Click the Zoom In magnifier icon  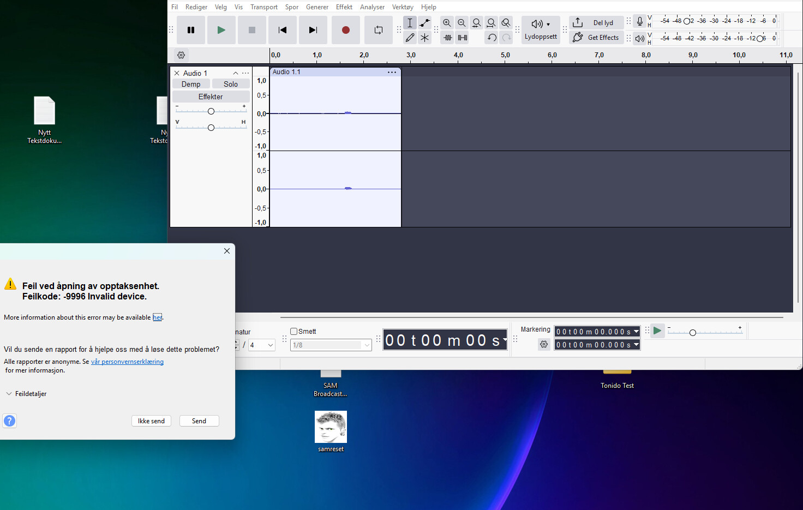pyautogui.click(x=447, y=23)
